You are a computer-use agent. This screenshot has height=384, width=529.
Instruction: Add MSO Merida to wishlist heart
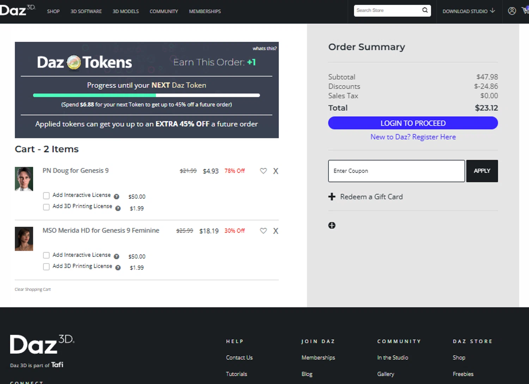pyautogui.click(x=263, y=231)
